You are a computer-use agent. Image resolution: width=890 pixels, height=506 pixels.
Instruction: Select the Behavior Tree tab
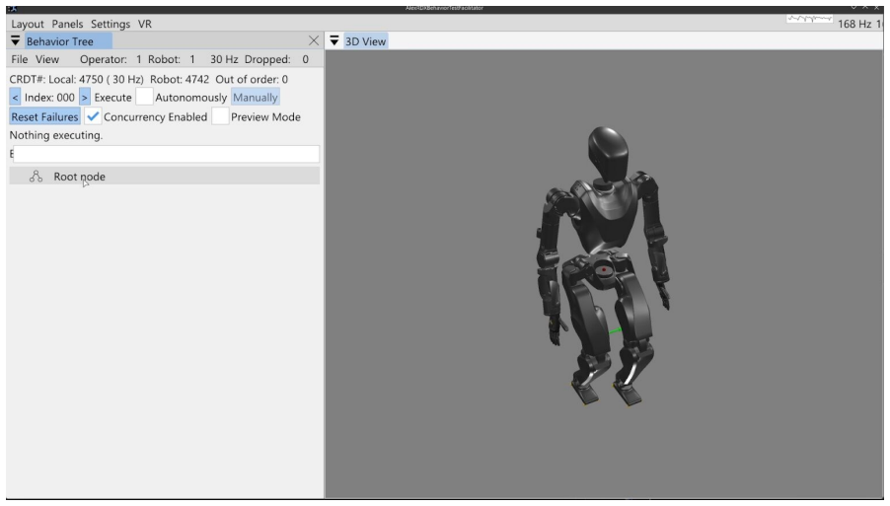pyautogui.click(x=68, y=41)
